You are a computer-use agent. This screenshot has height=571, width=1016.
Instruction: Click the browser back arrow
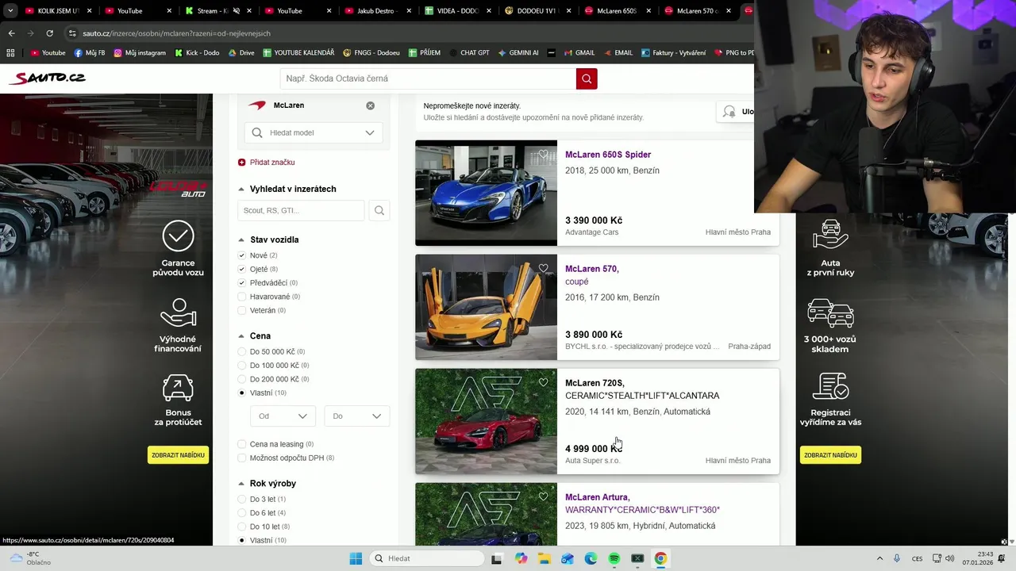(11, 33)
